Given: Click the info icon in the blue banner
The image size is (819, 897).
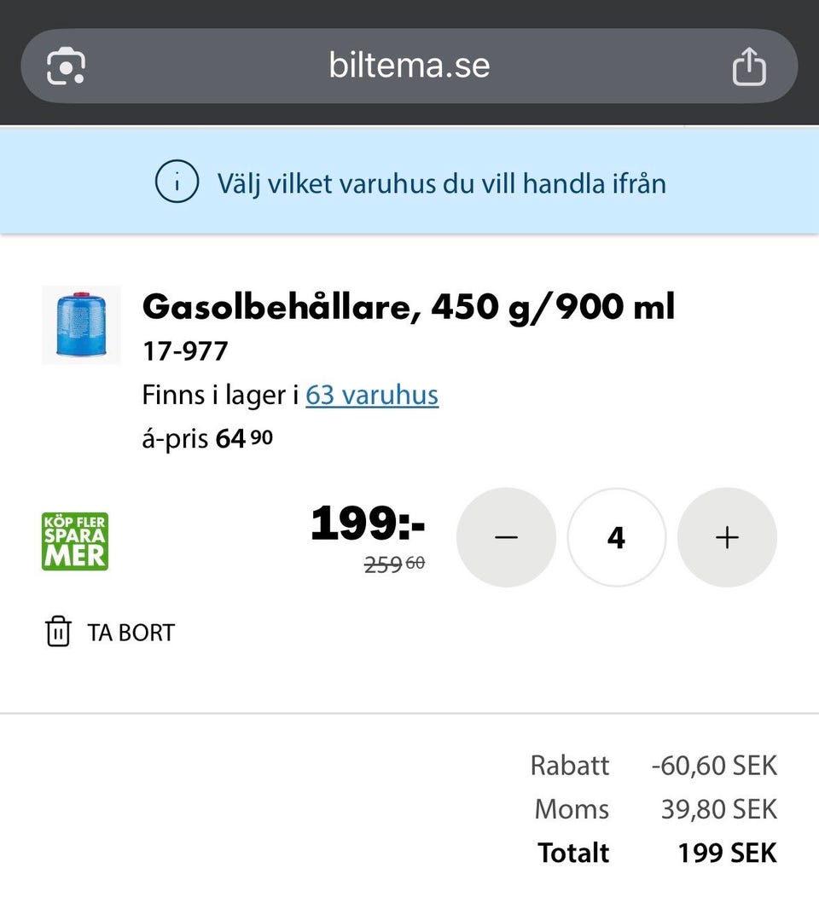Looking at the screenshot, I should (x=177, y=182).
